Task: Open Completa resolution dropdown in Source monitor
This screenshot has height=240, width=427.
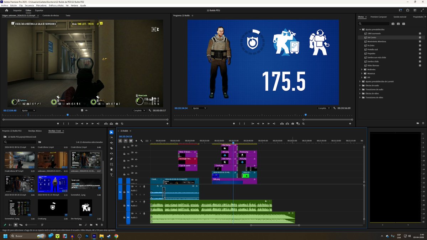Action: coord(139,111)
